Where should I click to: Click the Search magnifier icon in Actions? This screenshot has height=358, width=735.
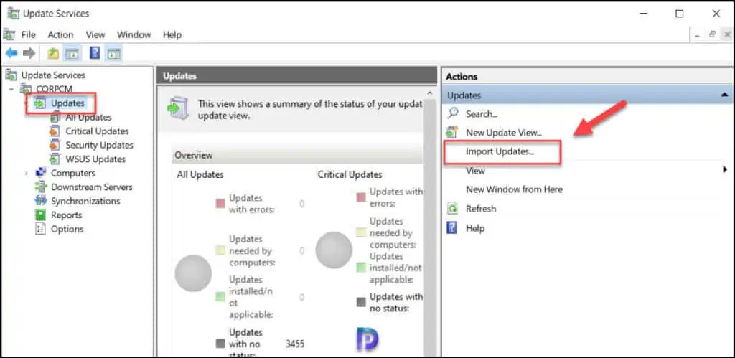tap(453, 113)
